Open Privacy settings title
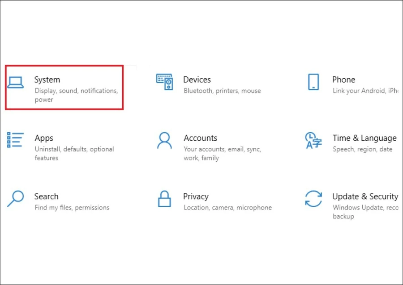This screenshot has width=403, height=285. pyautogui.click(x=196, y=197)
